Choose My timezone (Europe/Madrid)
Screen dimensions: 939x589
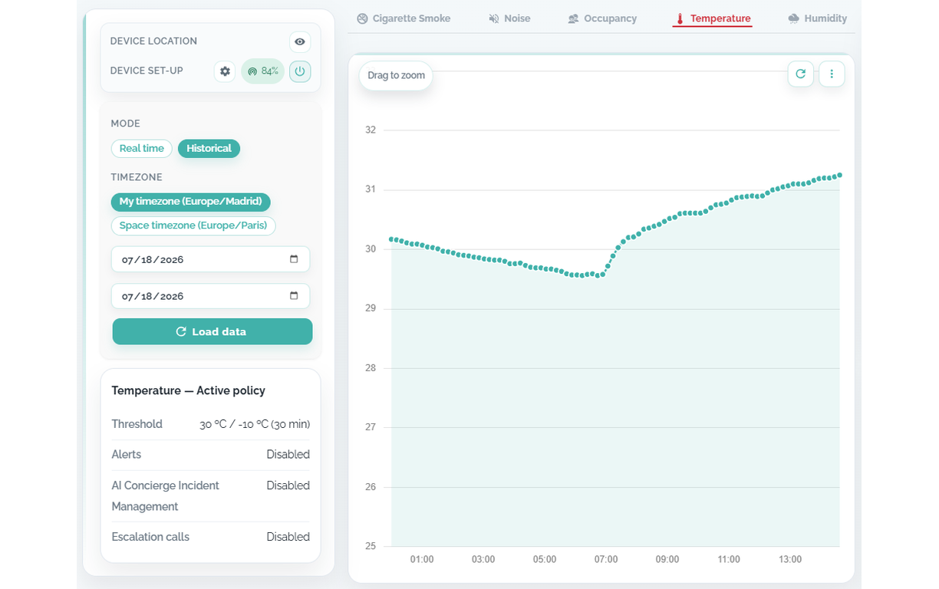click(191, 202)
